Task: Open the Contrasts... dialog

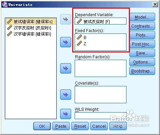Action: click(142, 26)
